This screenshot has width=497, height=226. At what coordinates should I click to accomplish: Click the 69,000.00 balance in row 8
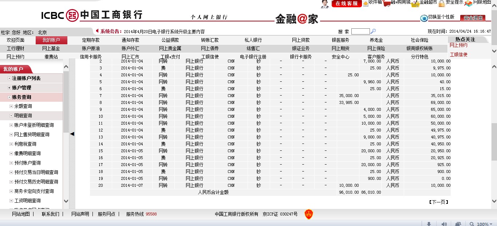coord(441,103)
